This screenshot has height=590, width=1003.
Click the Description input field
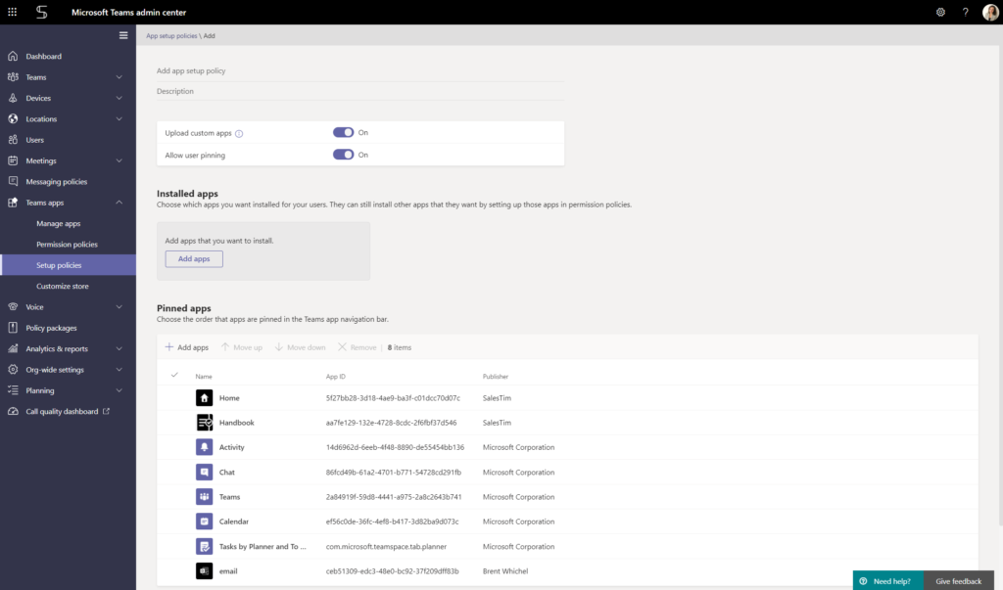[360, 91]
